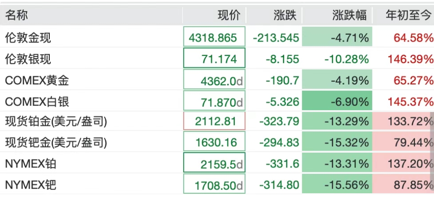Click the red-bordered 2112.81 price cell
This screenshot has width=434, height=205.
[x=214, y=121]
